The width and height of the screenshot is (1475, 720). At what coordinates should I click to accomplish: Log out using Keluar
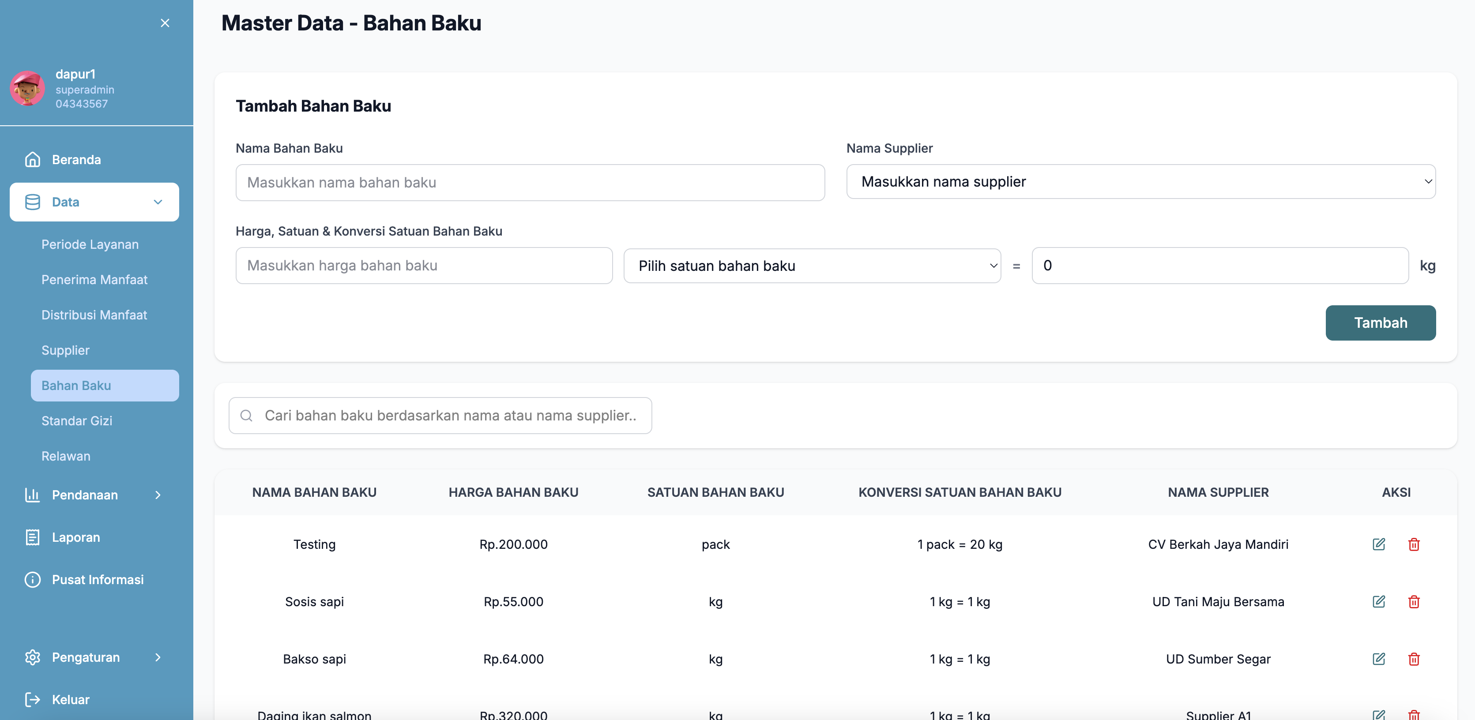[x=70, y=699]
